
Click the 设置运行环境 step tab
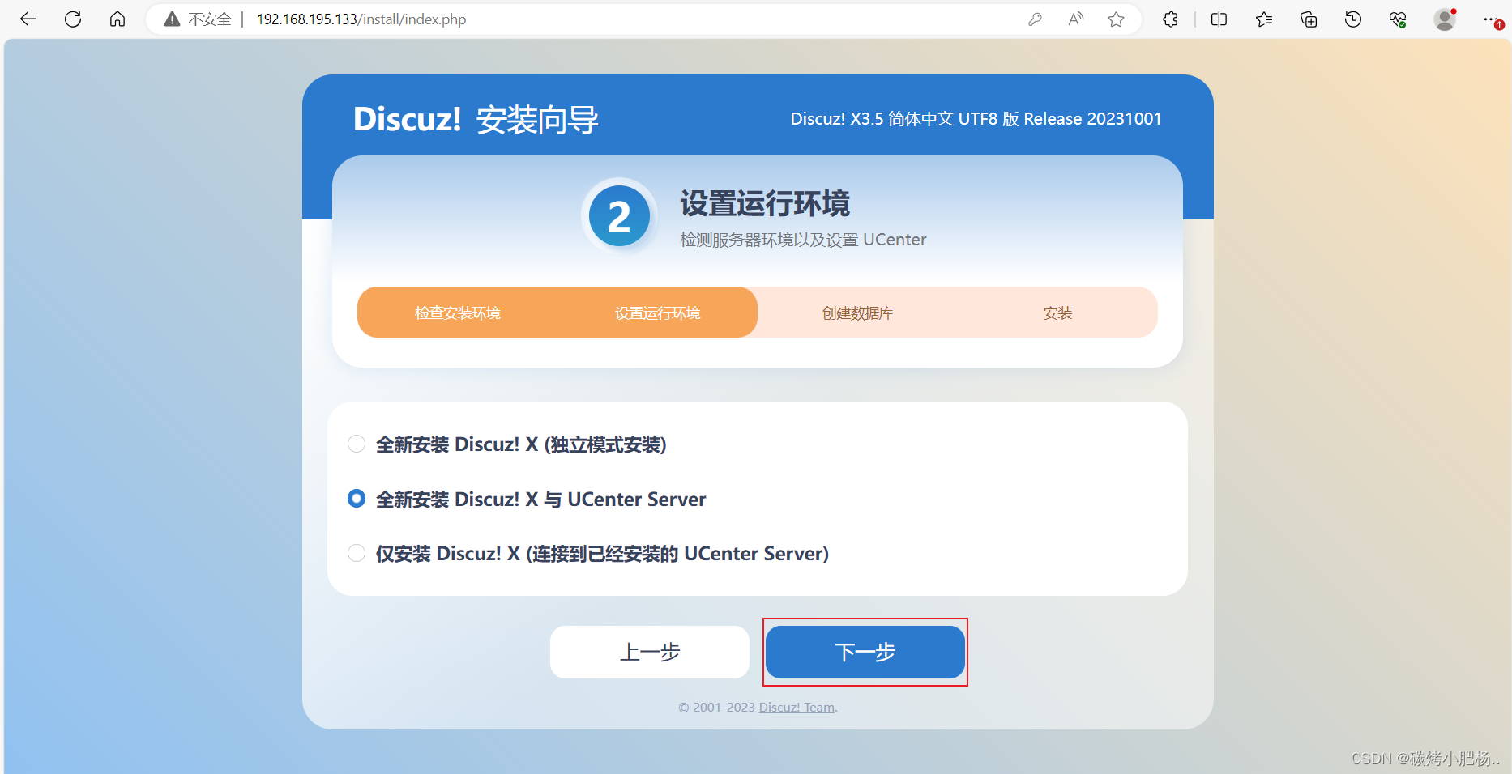pos(657,313)
